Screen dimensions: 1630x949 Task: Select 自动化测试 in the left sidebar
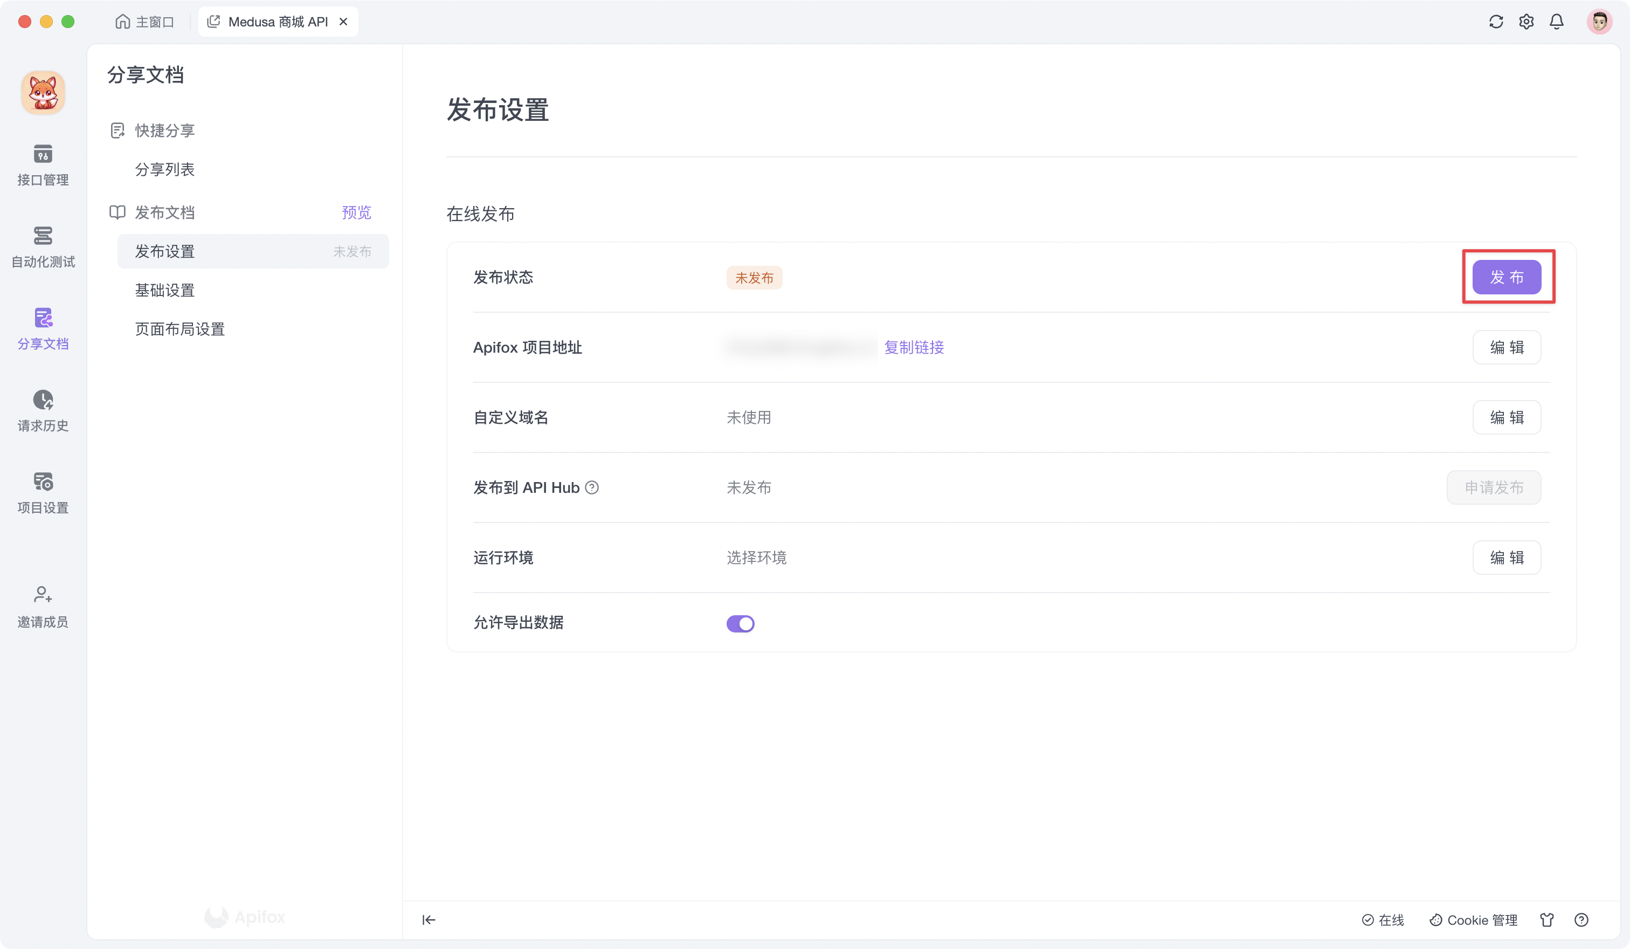[42, 247]
